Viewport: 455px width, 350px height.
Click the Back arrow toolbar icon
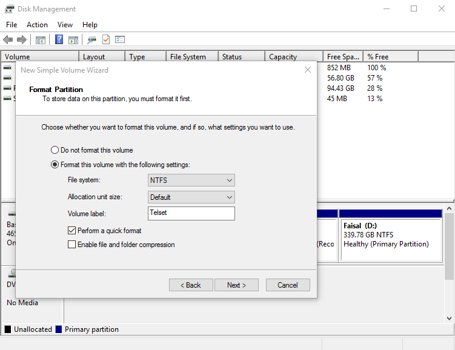pyautogui.click(x=8, y=40)
